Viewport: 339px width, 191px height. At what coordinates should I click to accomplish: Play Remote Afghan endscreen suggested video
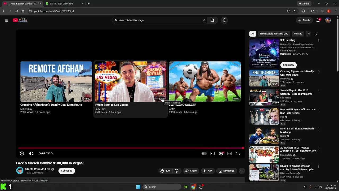click(x=56, y=81)
